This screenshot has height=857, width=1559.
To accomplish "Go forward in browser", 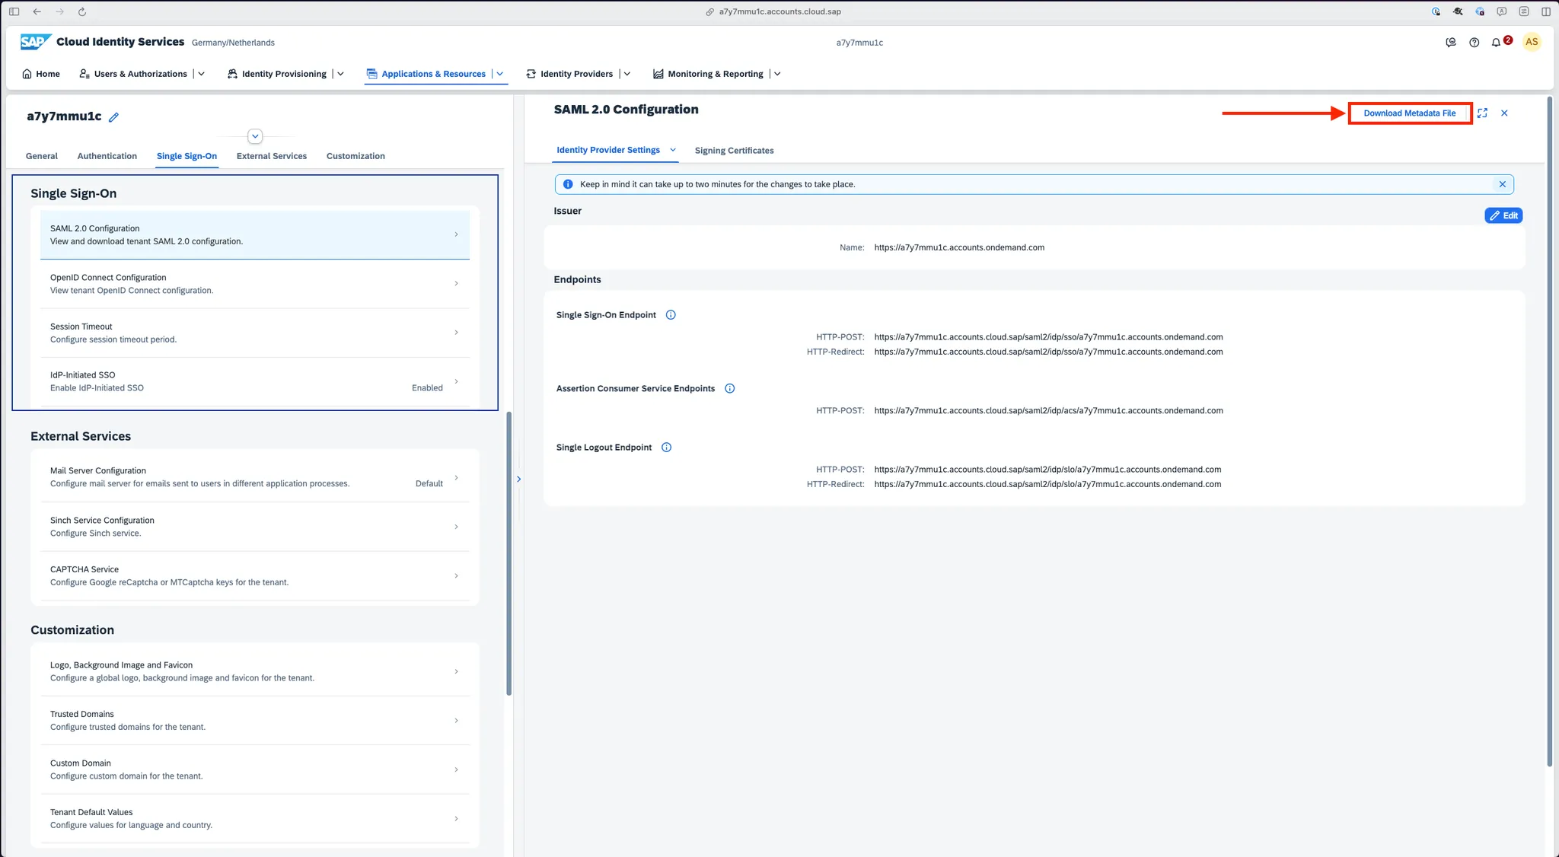I will [x=60, y=11].
